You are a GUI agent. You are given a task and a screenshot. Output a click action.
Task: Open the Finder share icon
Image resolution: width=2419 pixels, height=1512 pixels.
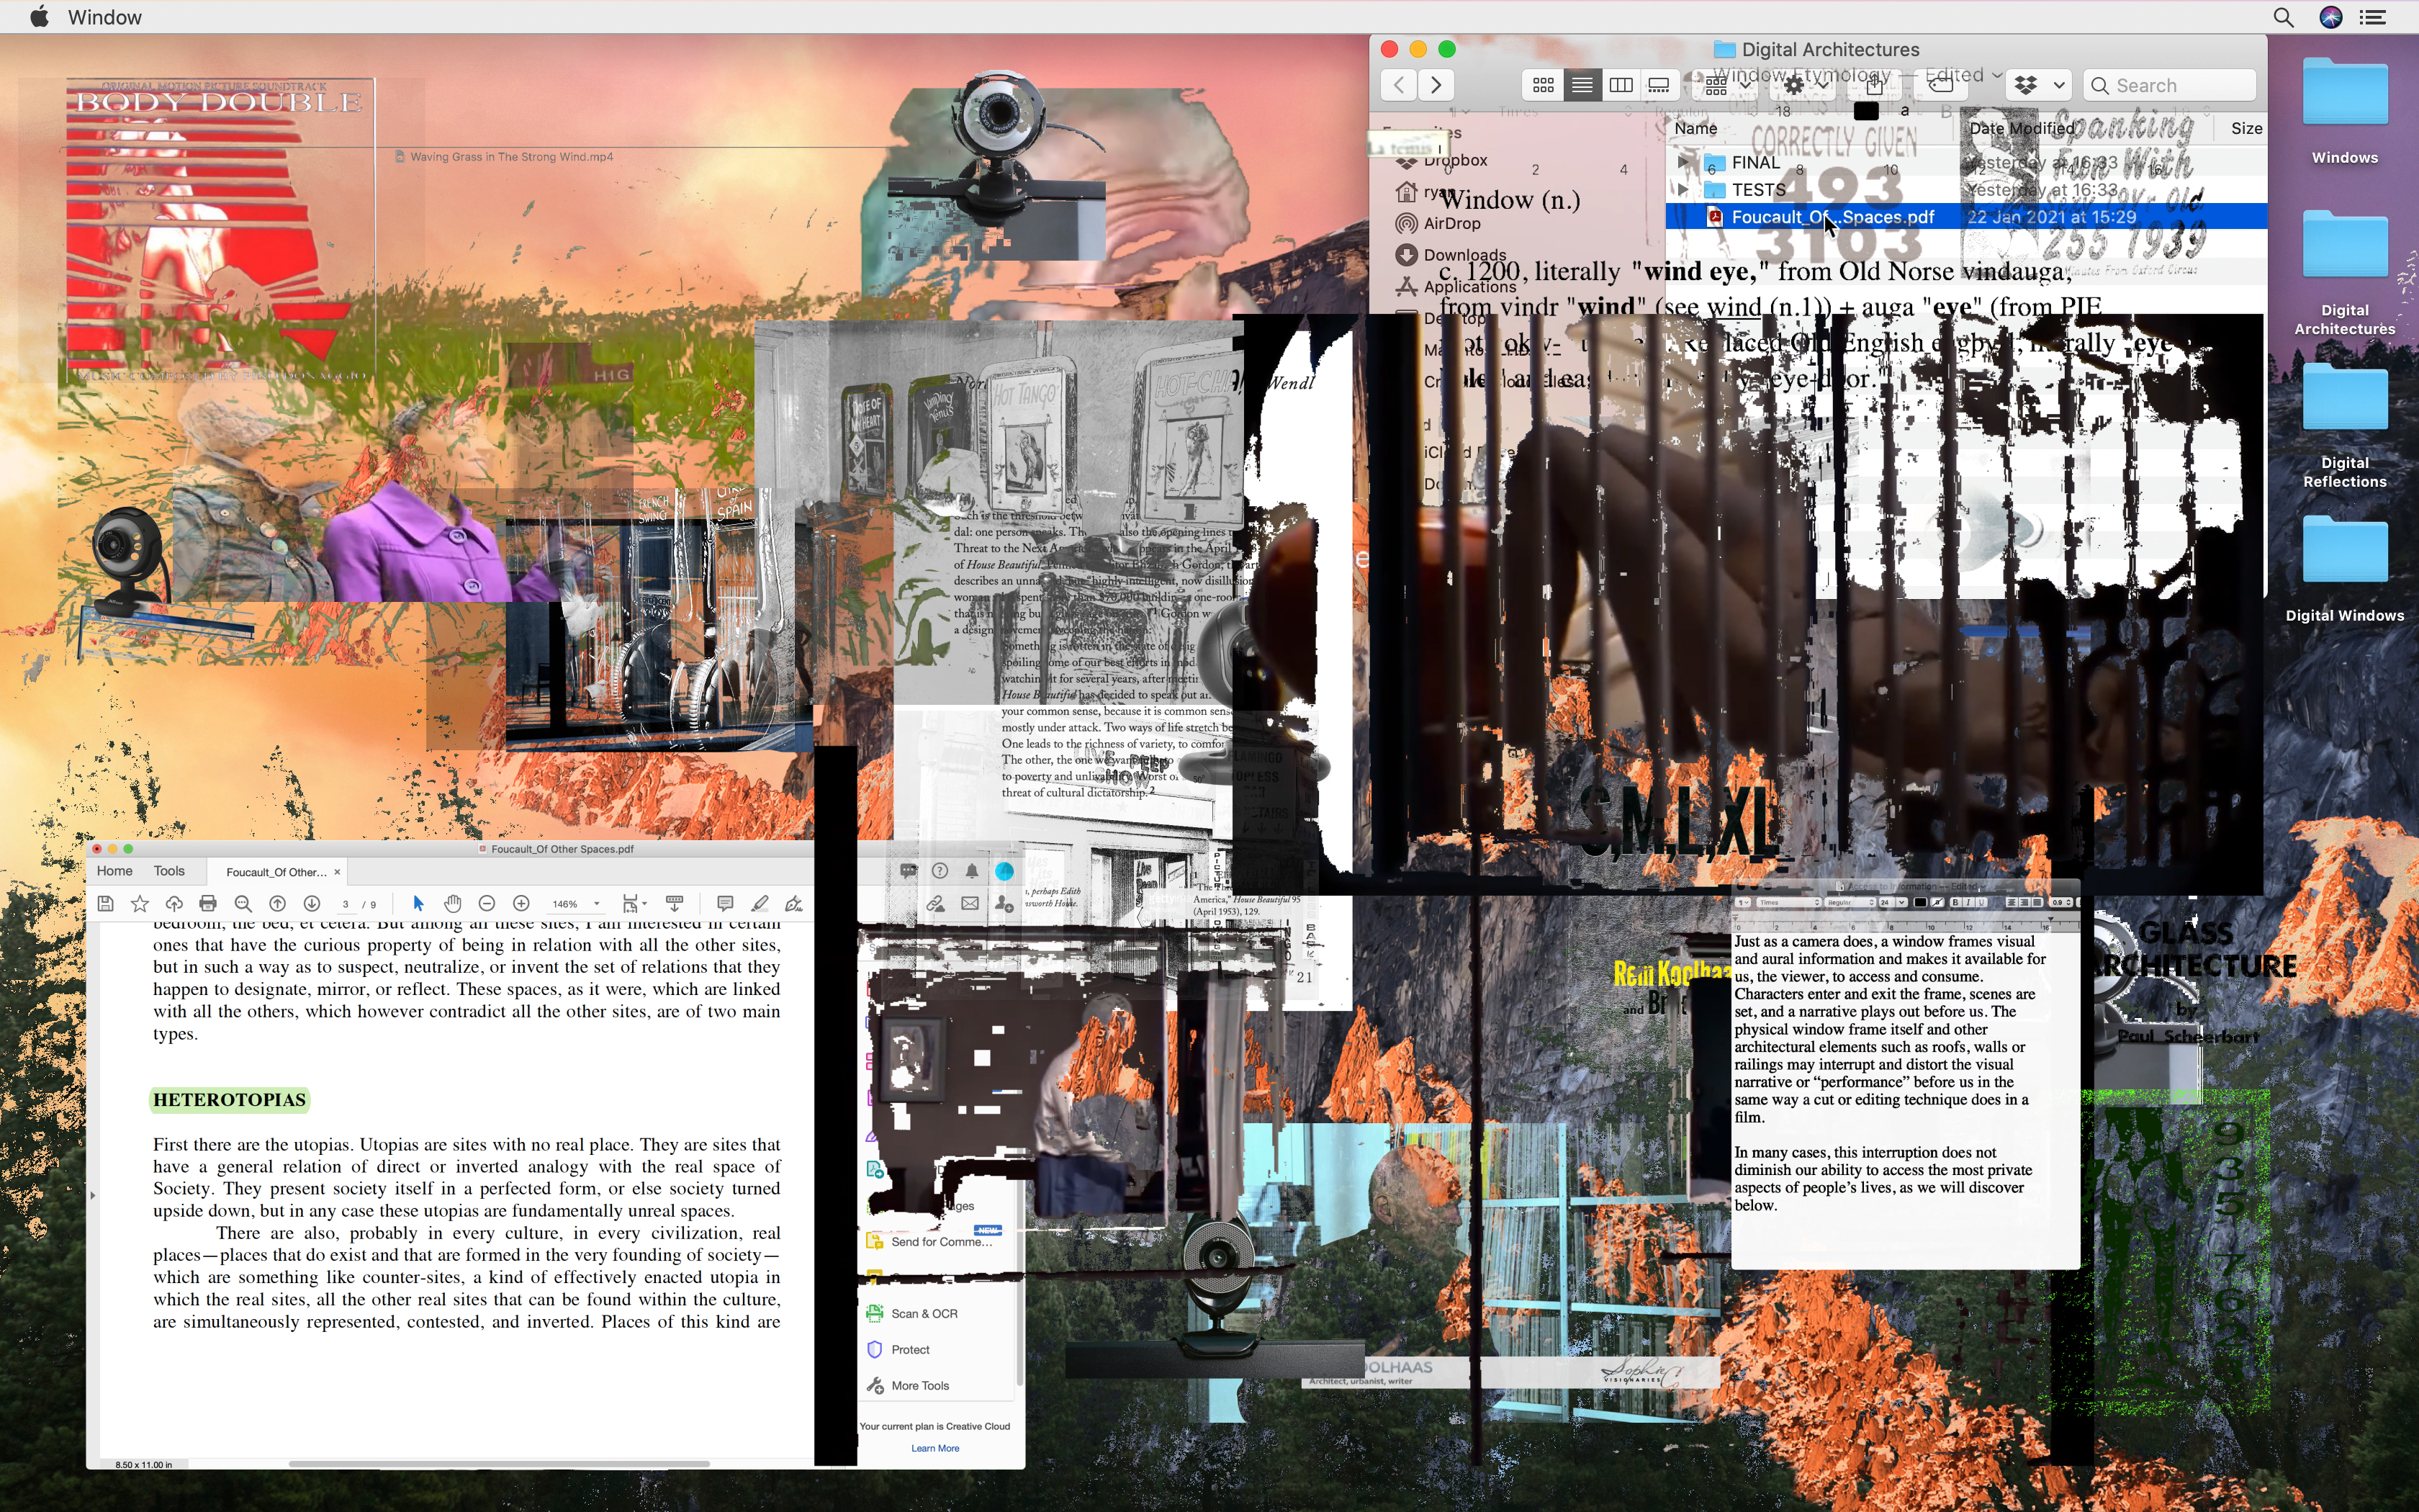point(1875,85)
